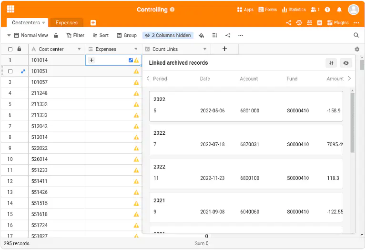Open the Forms menu

coord(268,10)
